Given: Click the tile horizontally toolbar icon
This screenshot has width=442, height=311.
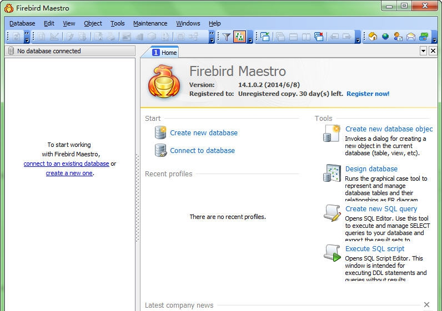Looking at the screenshot, I should [293, 37].
